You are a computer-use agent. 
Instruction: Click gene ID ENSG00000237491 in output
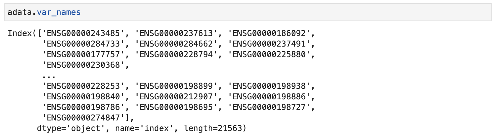(269, 44)
